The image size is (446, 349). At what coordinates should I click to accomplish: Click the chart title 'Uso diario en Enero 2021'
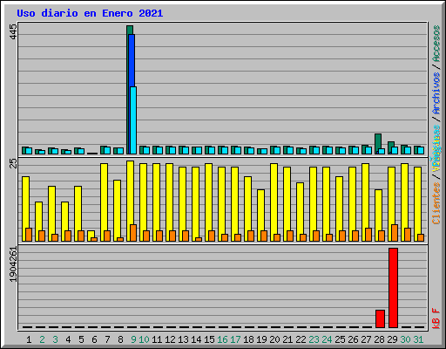(90, 13)
